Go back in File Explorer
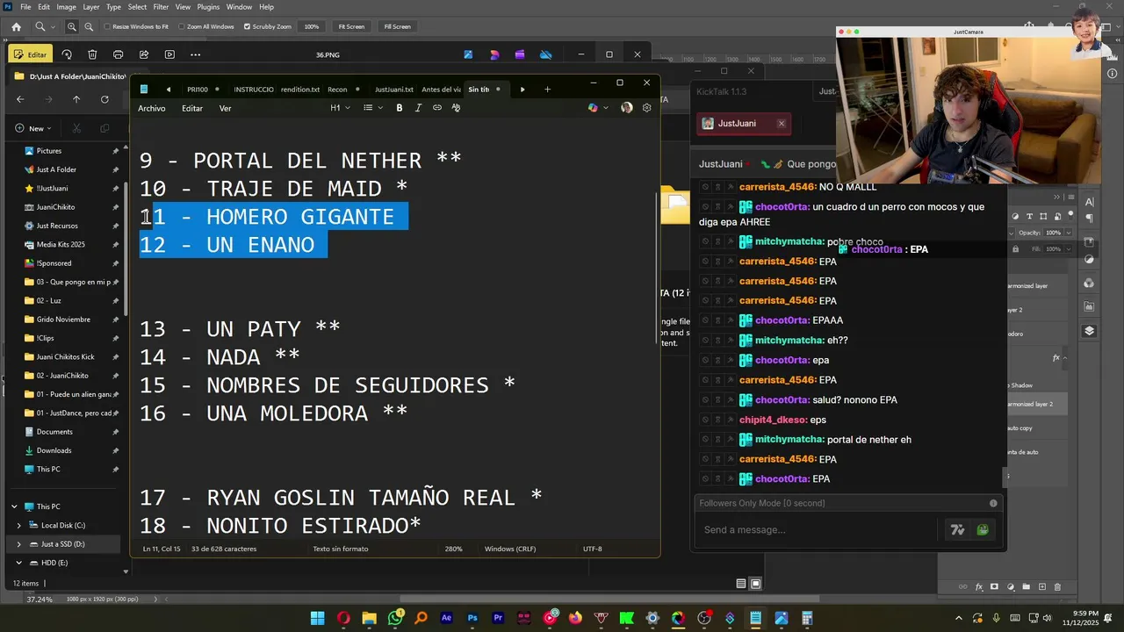 point(20,99)
